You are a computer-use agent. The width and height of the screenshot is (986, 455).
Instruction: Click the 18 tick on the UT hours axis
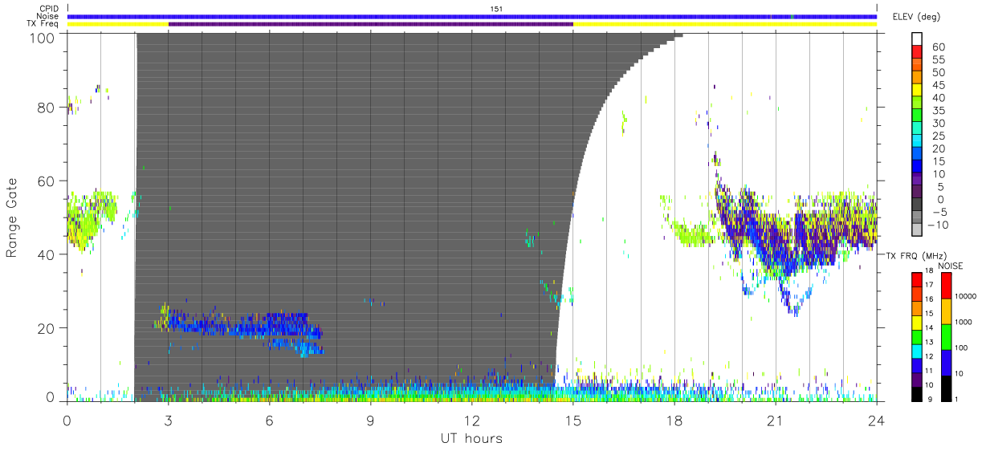click(674, 419)
